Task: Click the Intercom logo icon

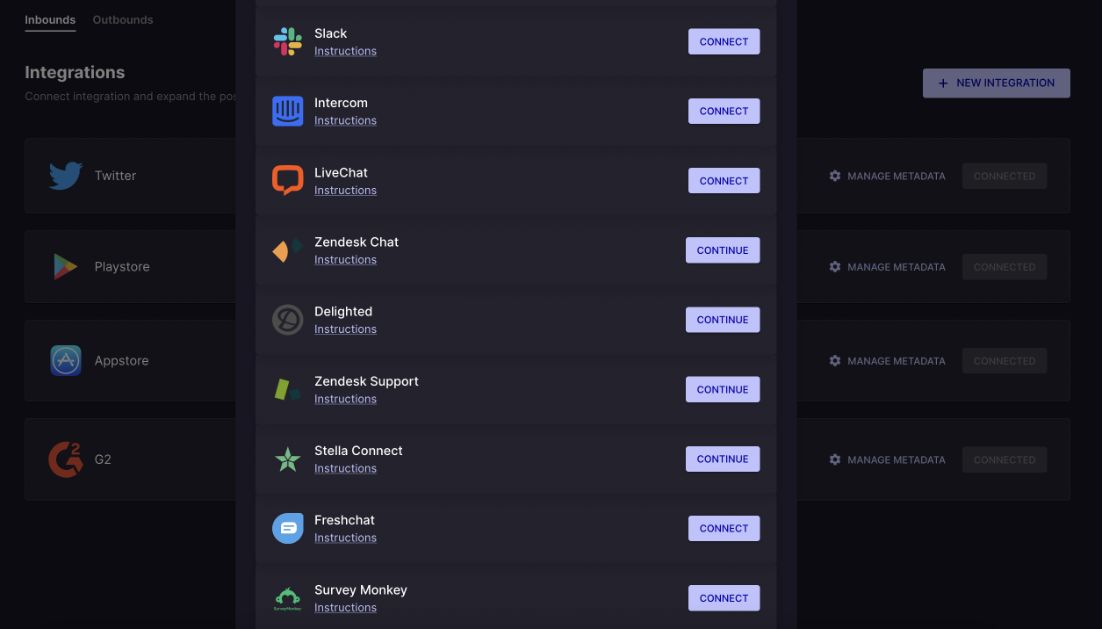Action: tap(287, 111)
